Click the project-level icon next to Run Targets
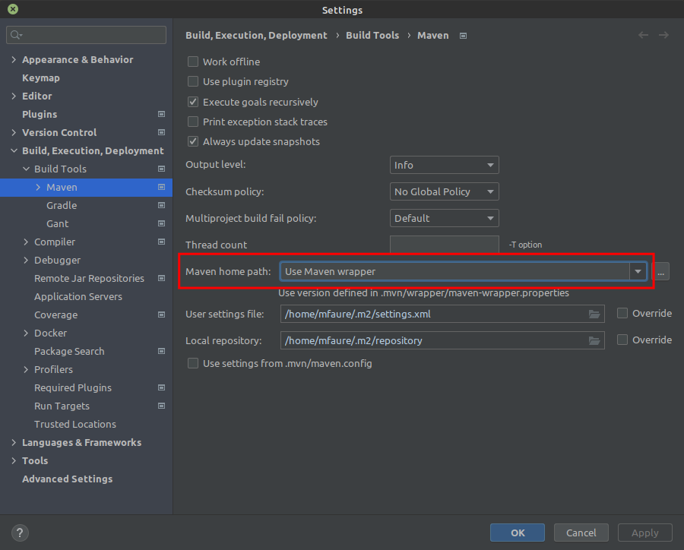This screenshot has width=684, height=550. [x=161, y=406]
